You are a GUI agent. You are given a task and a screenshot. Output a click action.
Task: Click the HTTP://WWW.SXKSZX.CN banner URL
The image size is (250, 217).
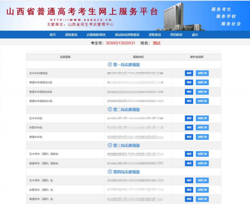tap(81, 20)
